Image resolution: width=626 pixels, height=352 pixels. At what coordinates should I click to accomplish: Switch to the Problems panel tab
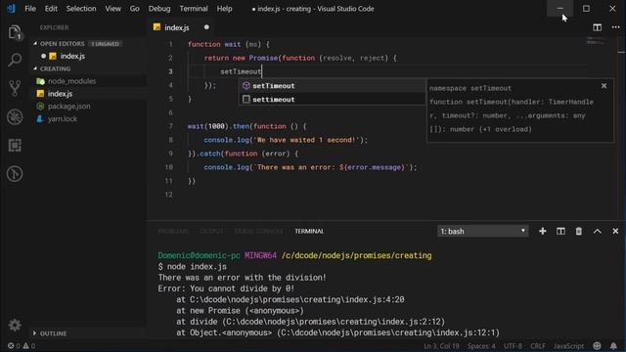[173, 231]
